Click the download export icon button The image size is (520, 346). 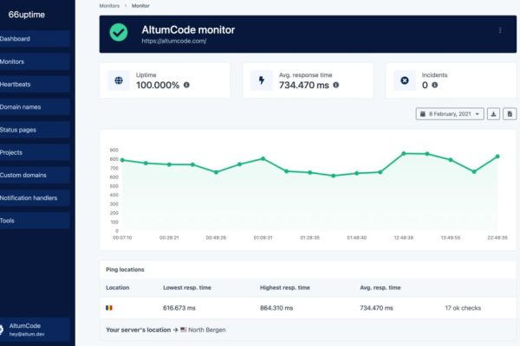click(493, 114)
